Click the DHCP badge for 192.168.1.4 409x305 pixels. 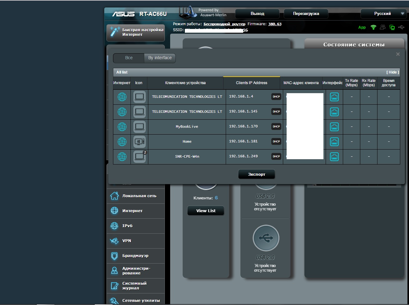tap(276, 97)
